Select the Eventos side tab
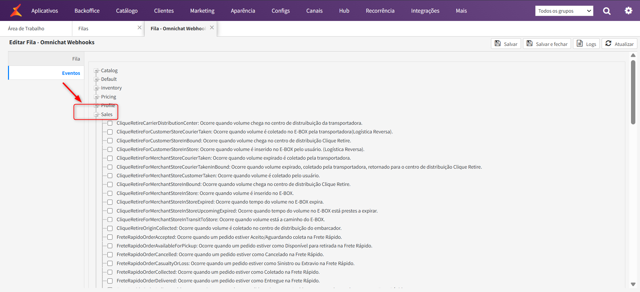Image resolution: width=640 pixels, height=292 pixels. (71, 73)
